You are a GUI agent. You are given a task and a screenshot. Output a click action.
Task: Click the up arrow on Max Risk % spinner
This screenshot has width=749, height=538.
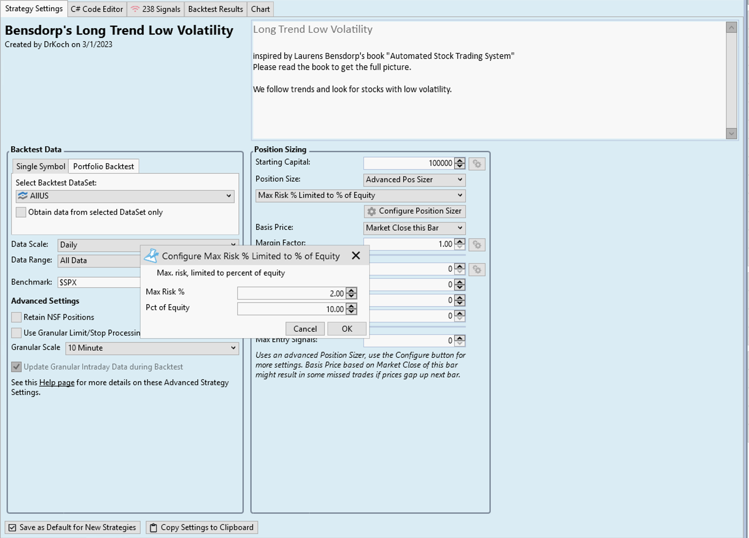pos(352,290)
